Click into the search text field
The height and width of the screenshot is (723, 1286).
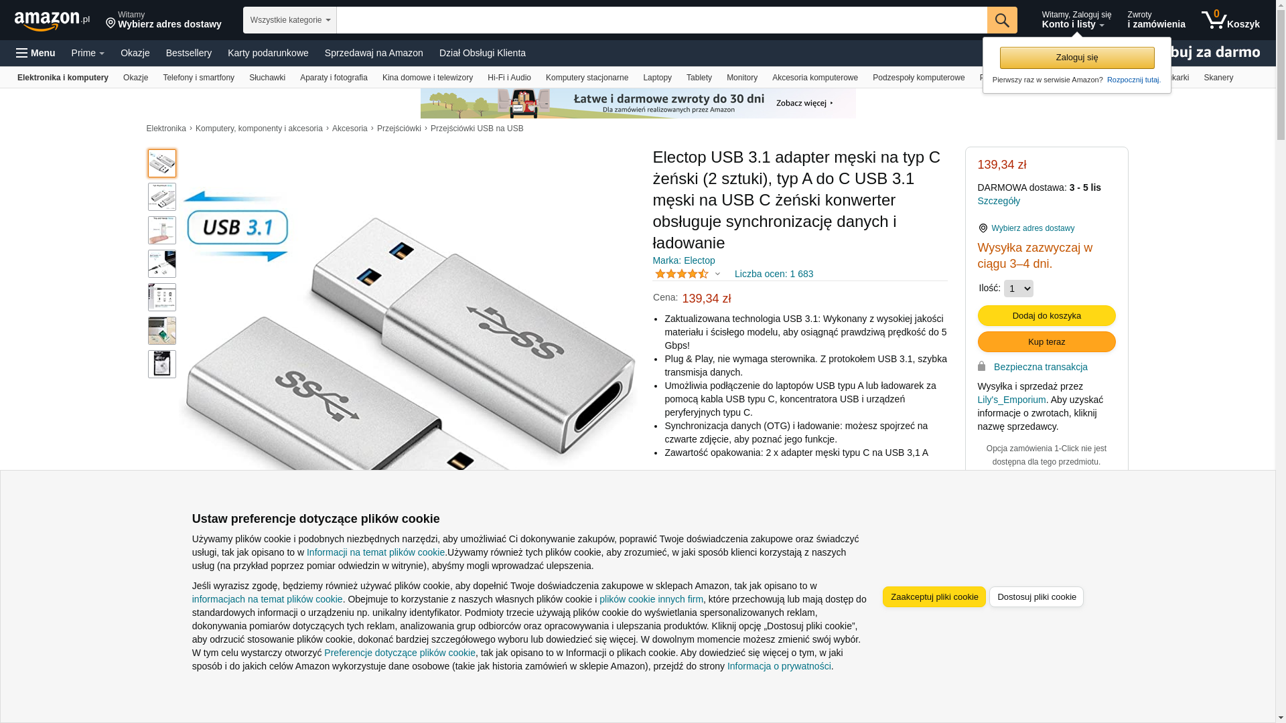point(662,20)
